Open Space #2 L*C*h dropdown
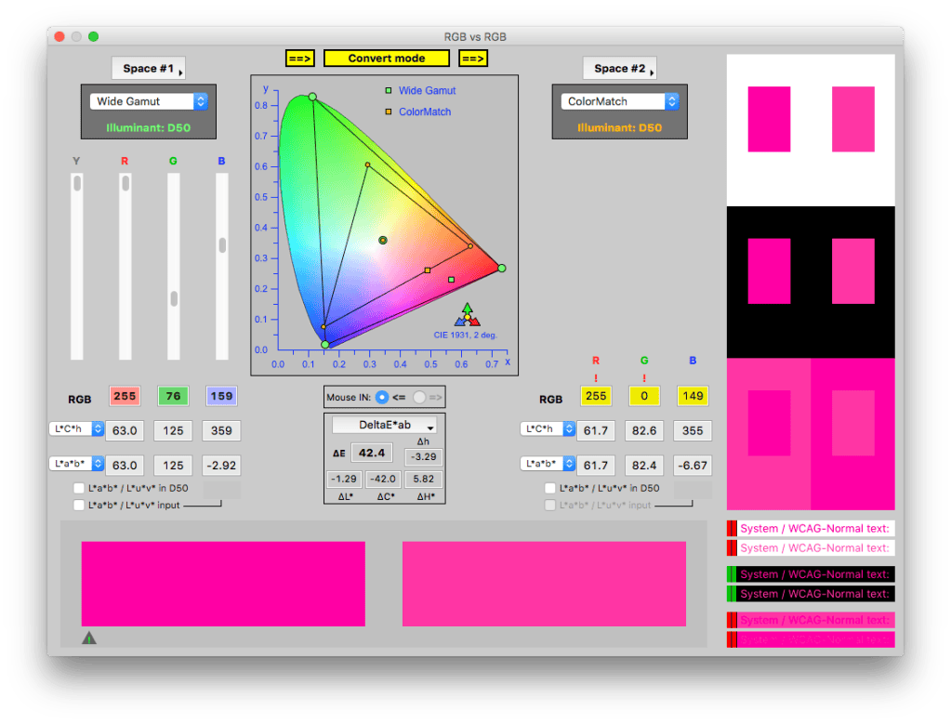 [x=548, y=428]
